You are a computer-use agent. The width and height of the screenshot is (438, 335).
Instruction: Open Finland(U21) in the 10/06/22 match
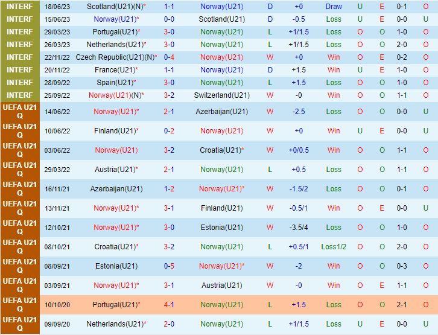(114, 131)
